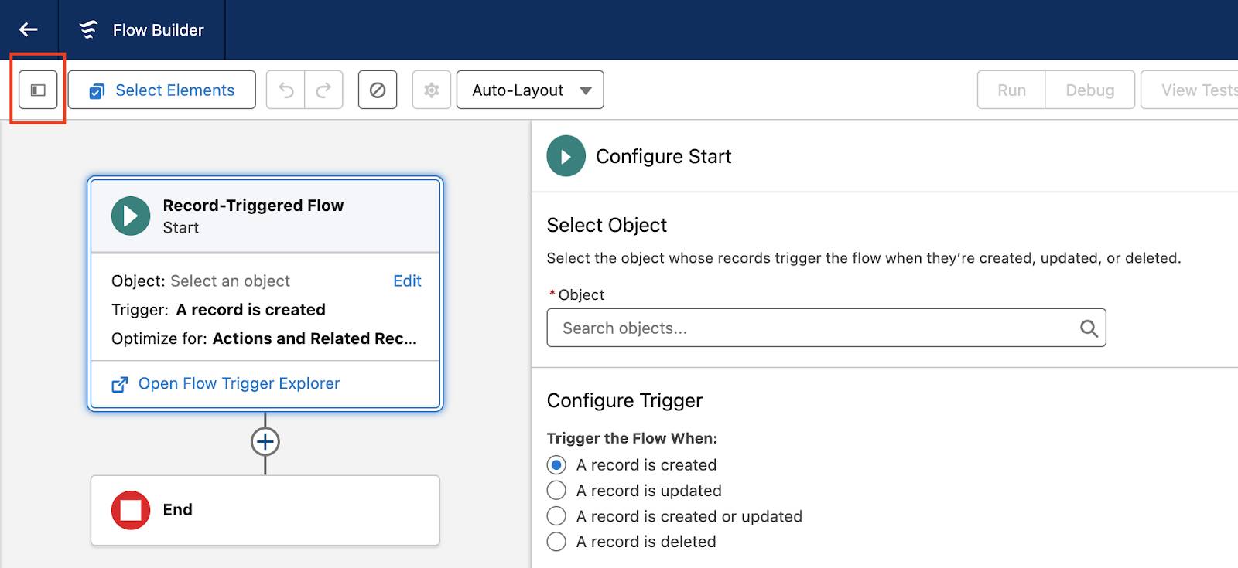The height and width of the screenshot is (568, 1238).
Task: Click the undo arrow icon
Action: coord(286,90)
